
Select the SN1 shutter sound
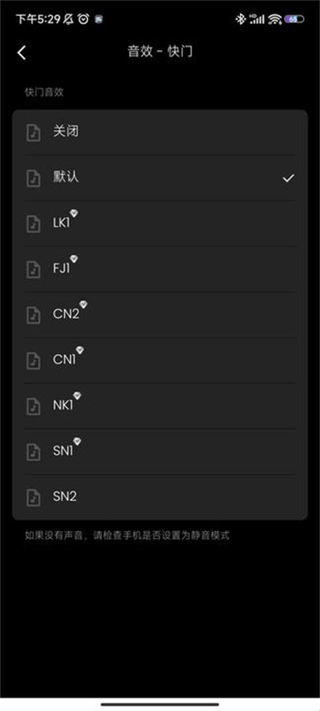click(160, 452)
